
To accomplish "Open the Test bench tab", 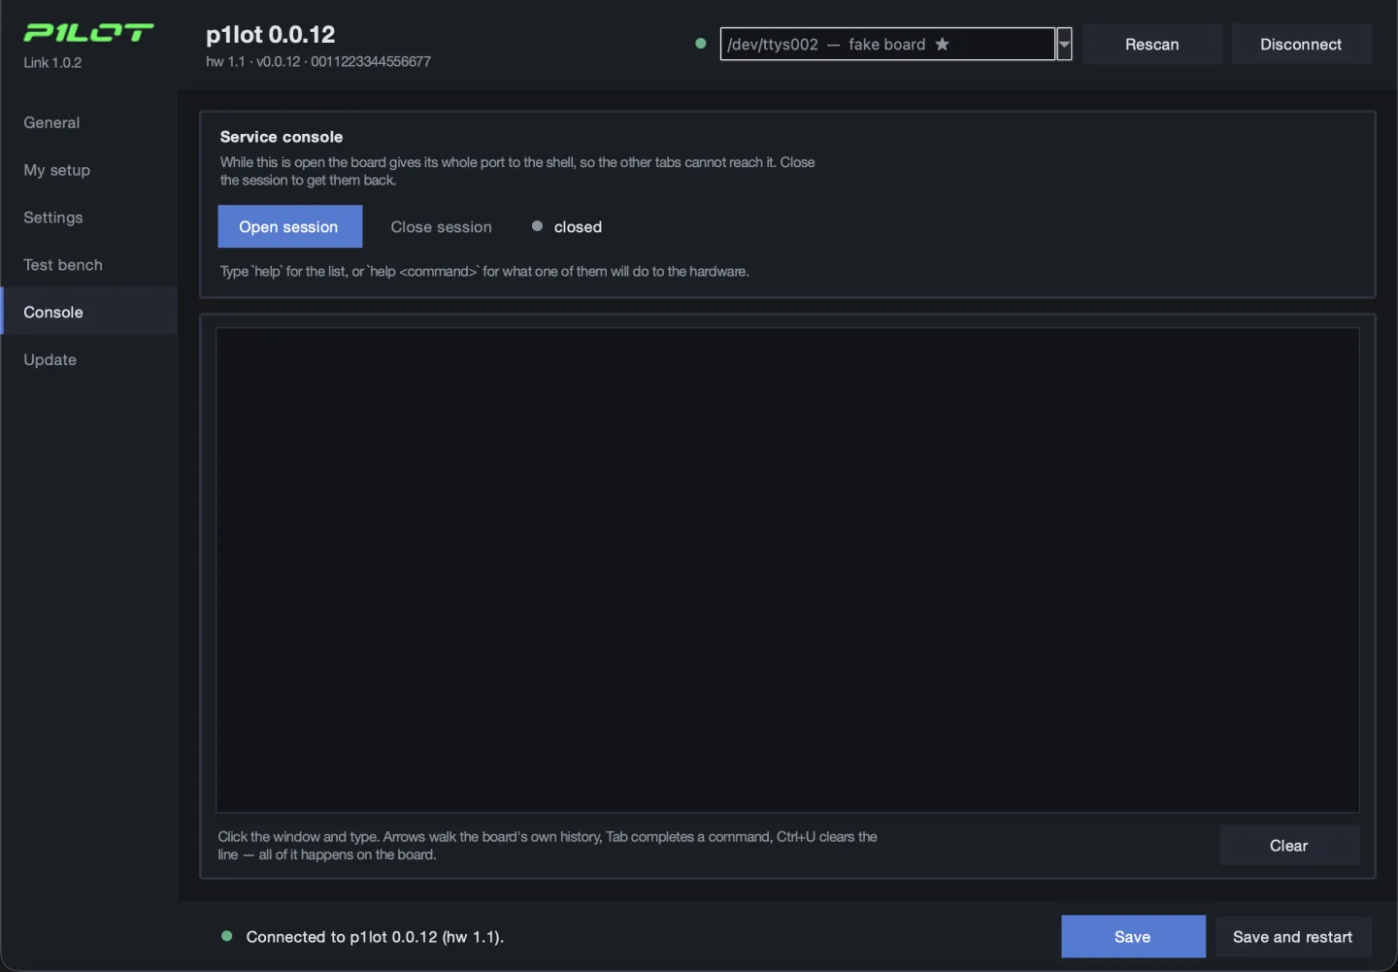I will click(x=89, y=265).
